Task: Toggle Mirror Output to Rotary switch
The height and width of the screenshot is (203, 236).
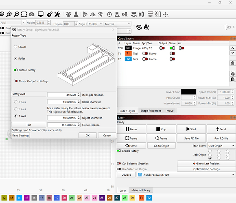Action: (x=15, y=81)
